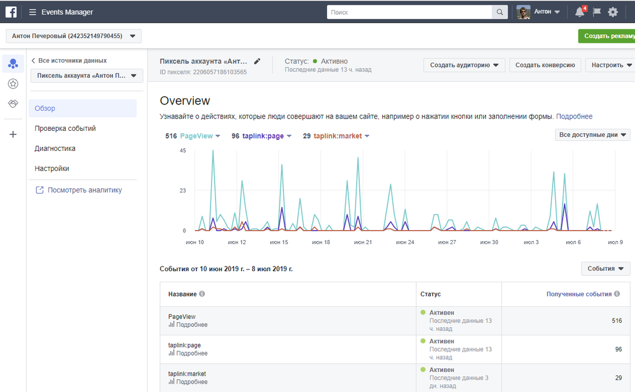Open Диагностика in sidebar
This screenshot has width=635, height=392.
click(55, 148)
